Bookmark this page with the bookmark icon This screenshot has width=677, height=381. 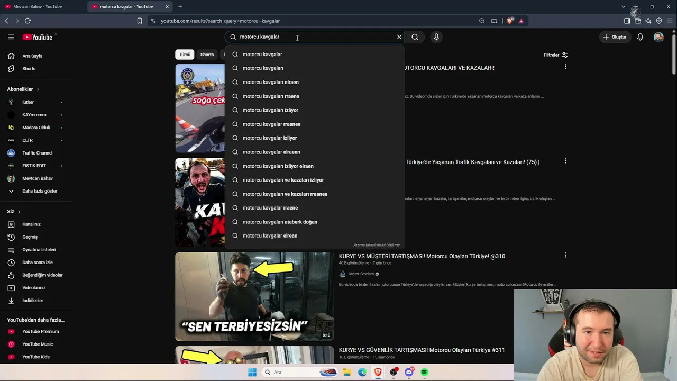tap(140, 21)
